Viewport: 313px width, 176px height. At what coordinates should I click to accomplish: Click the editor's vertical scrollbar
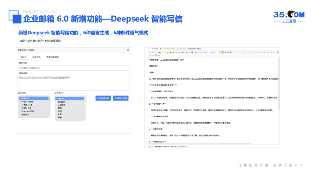[278, 85]
